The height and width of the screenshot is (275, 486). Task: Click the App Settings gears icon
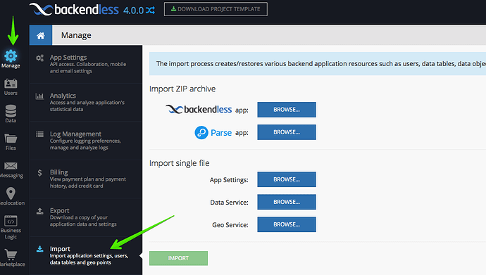pos(39,58)
